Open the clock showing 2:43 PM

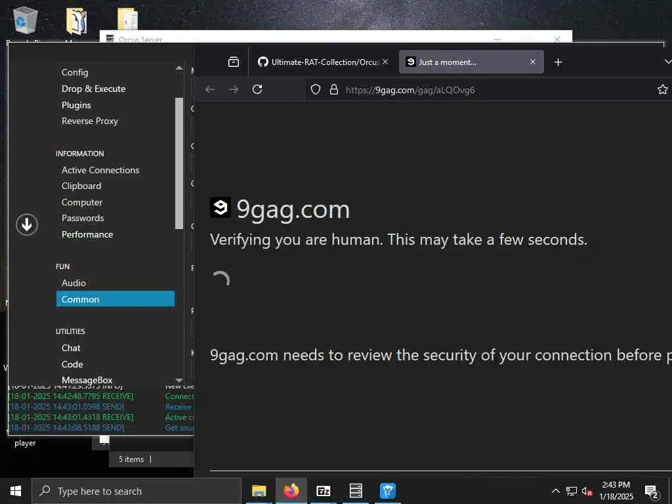pyautogui.click(x=616, y=491)
